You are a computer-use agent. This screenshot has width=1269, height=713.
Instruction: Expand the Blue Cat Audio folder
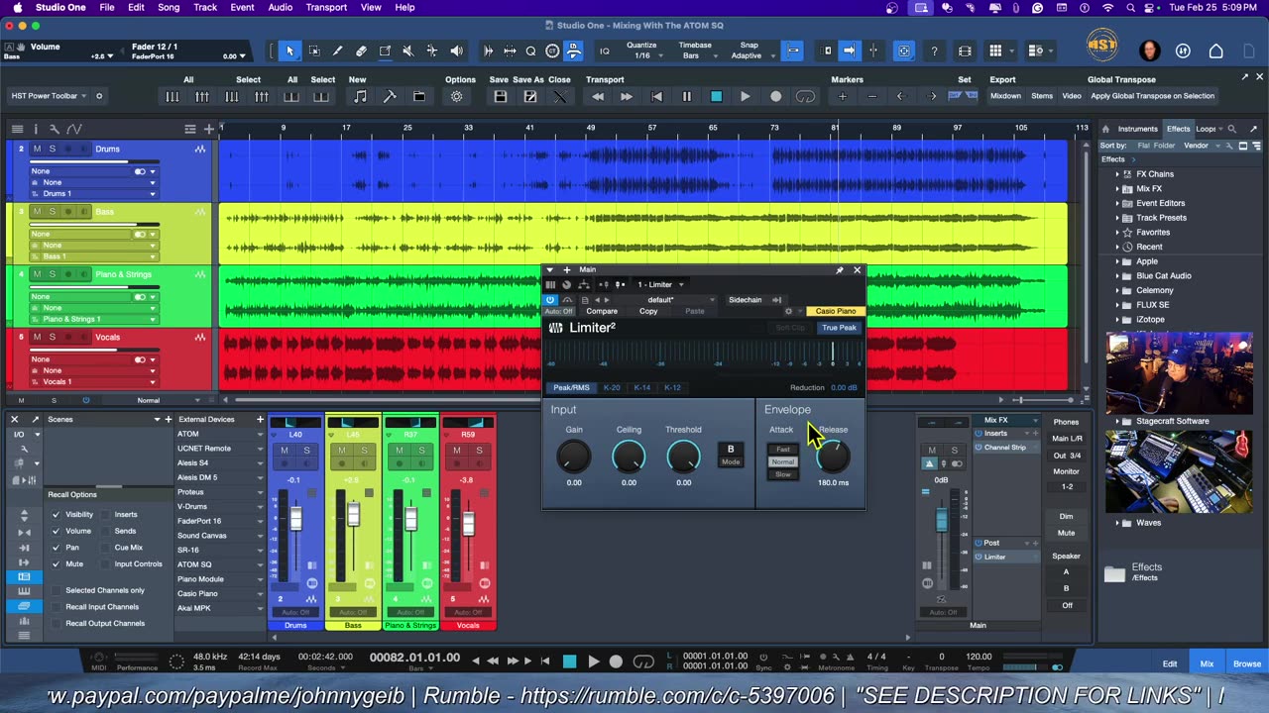click(1117, 276)
